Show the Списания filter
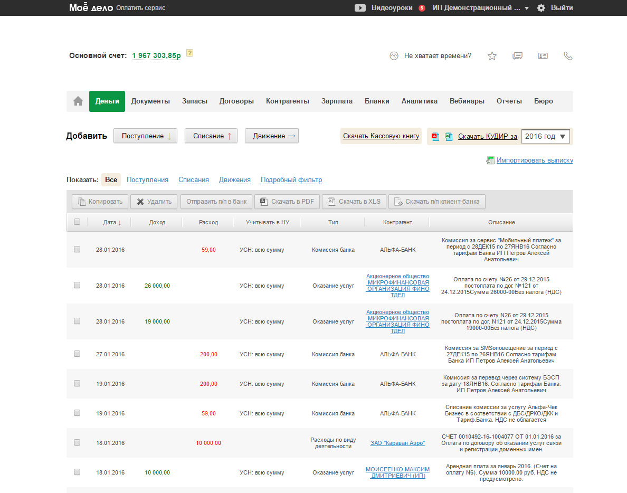The image size is (627, 493). coord(194,180)
